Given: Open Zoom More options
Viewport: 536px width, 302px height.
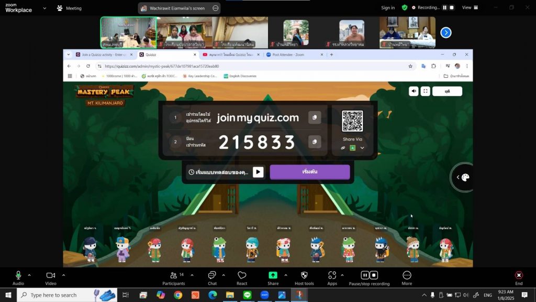Looking at the screenshot, I should pyautogui.click(x=407, y=278).
